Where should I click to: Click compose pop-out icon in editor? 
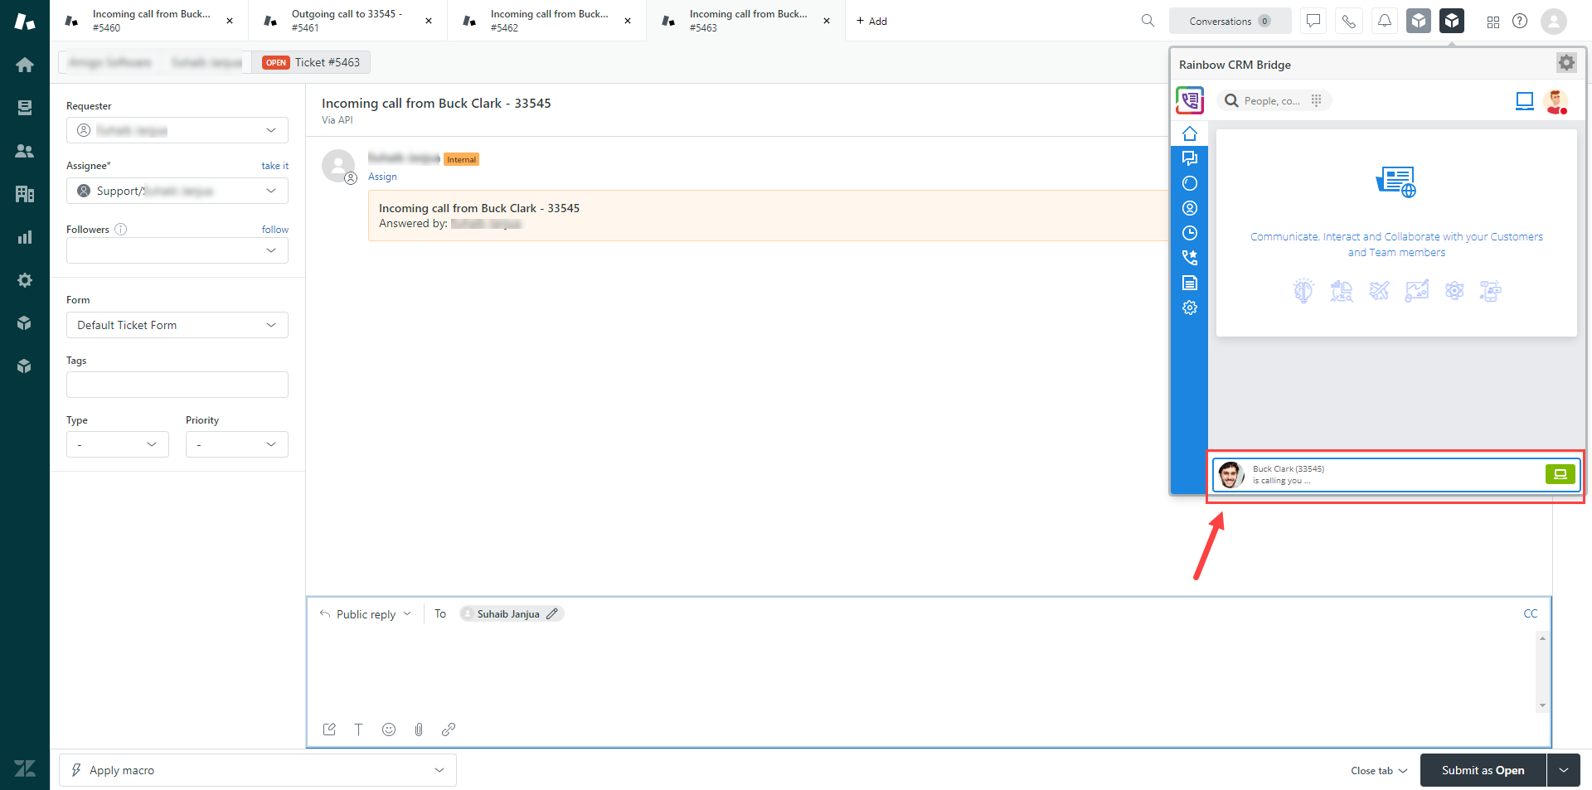(329, 729)
